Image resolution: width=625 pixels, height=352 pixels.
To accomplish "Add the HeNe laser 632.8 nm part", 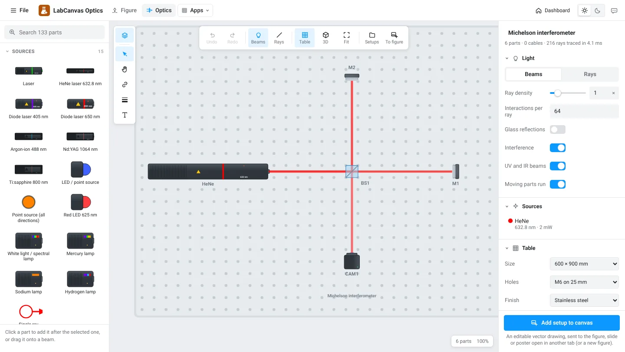I will [x=80, y=75].
